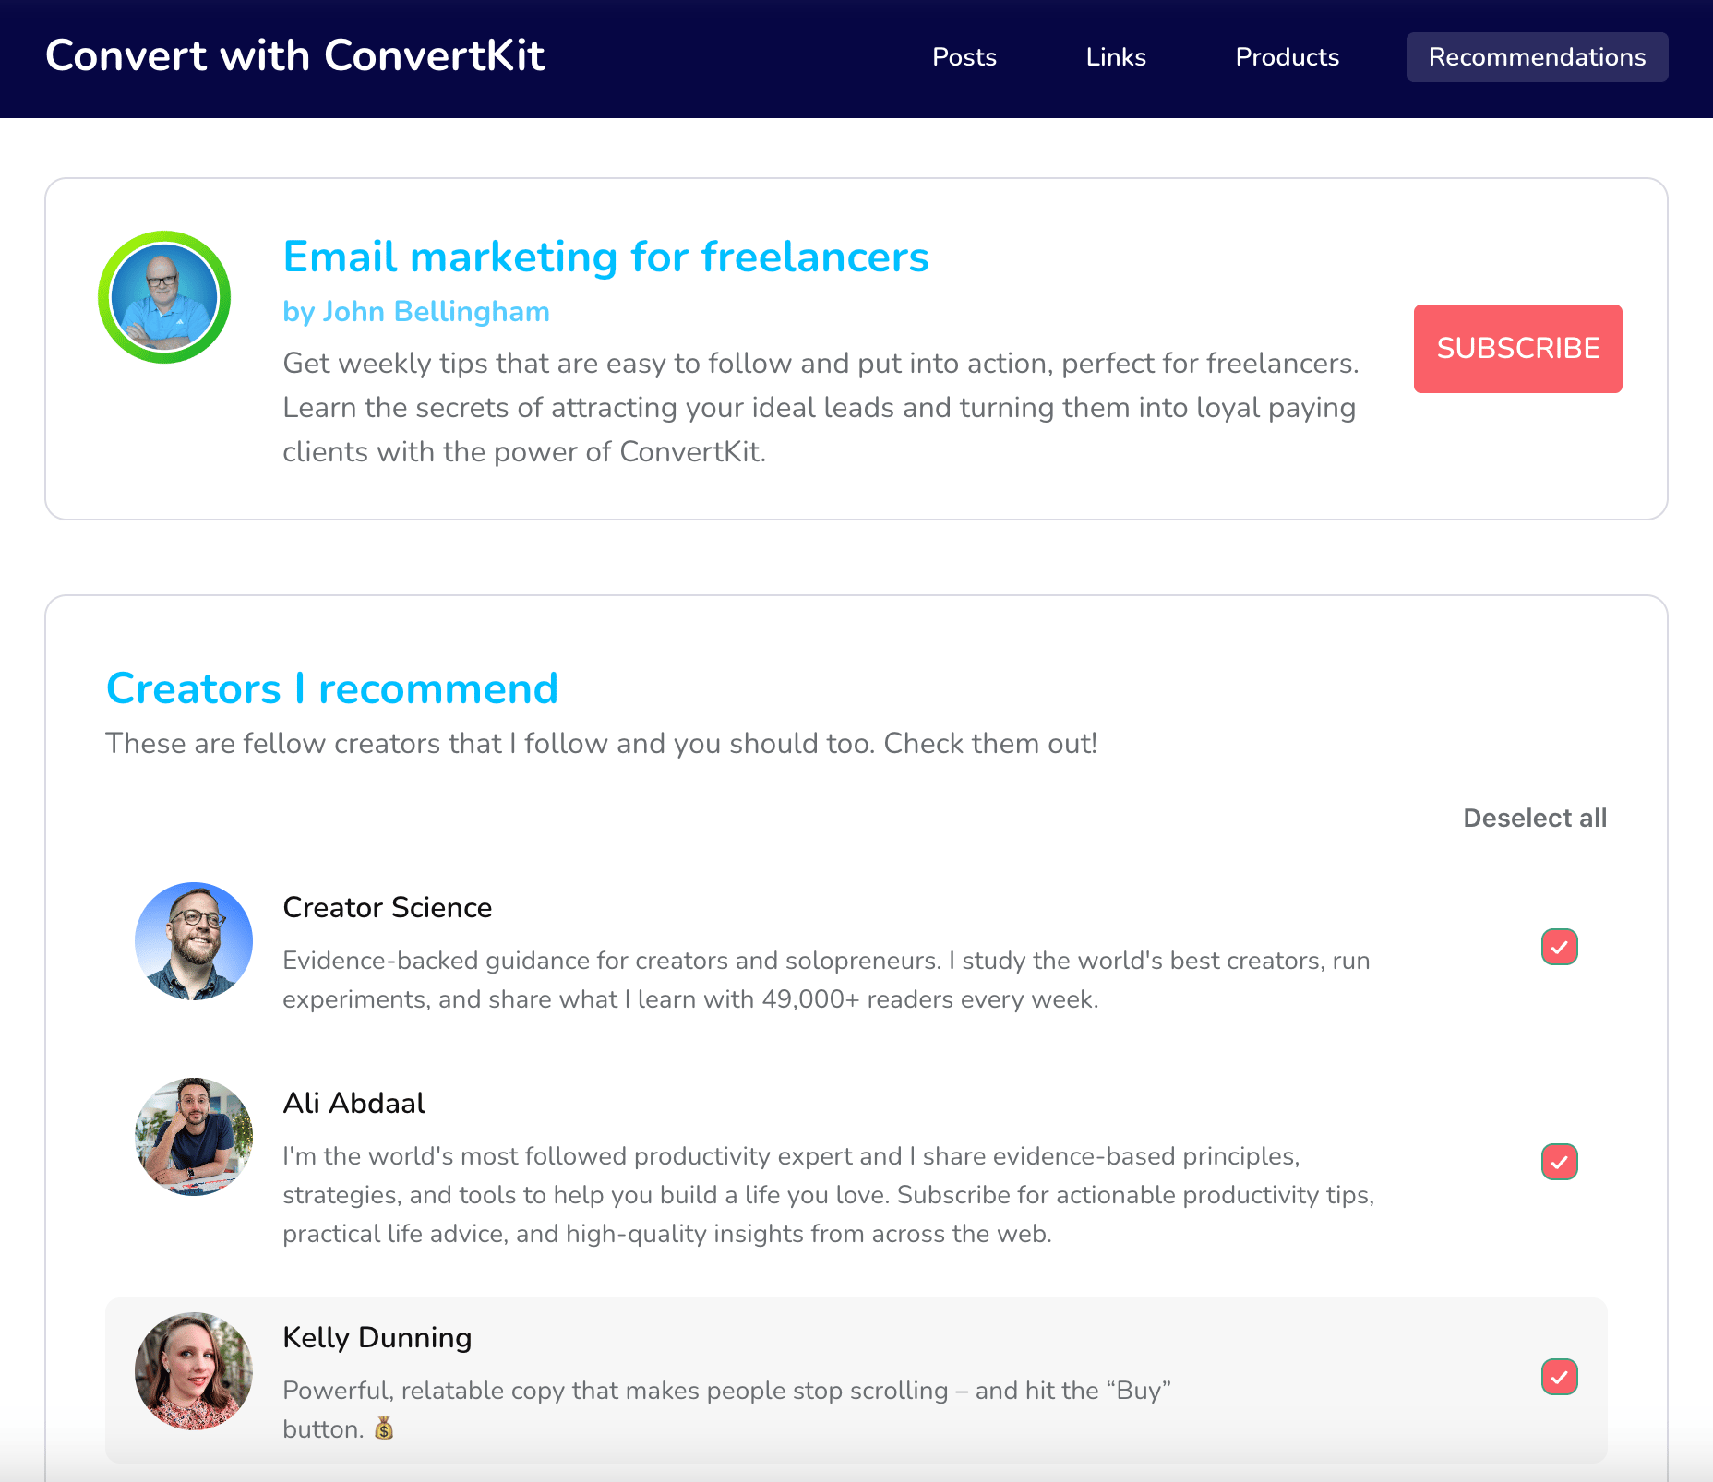Click the Creators I recommend heading
The height and width of the screenshot is (1482, 1713).
coord(331,688)
